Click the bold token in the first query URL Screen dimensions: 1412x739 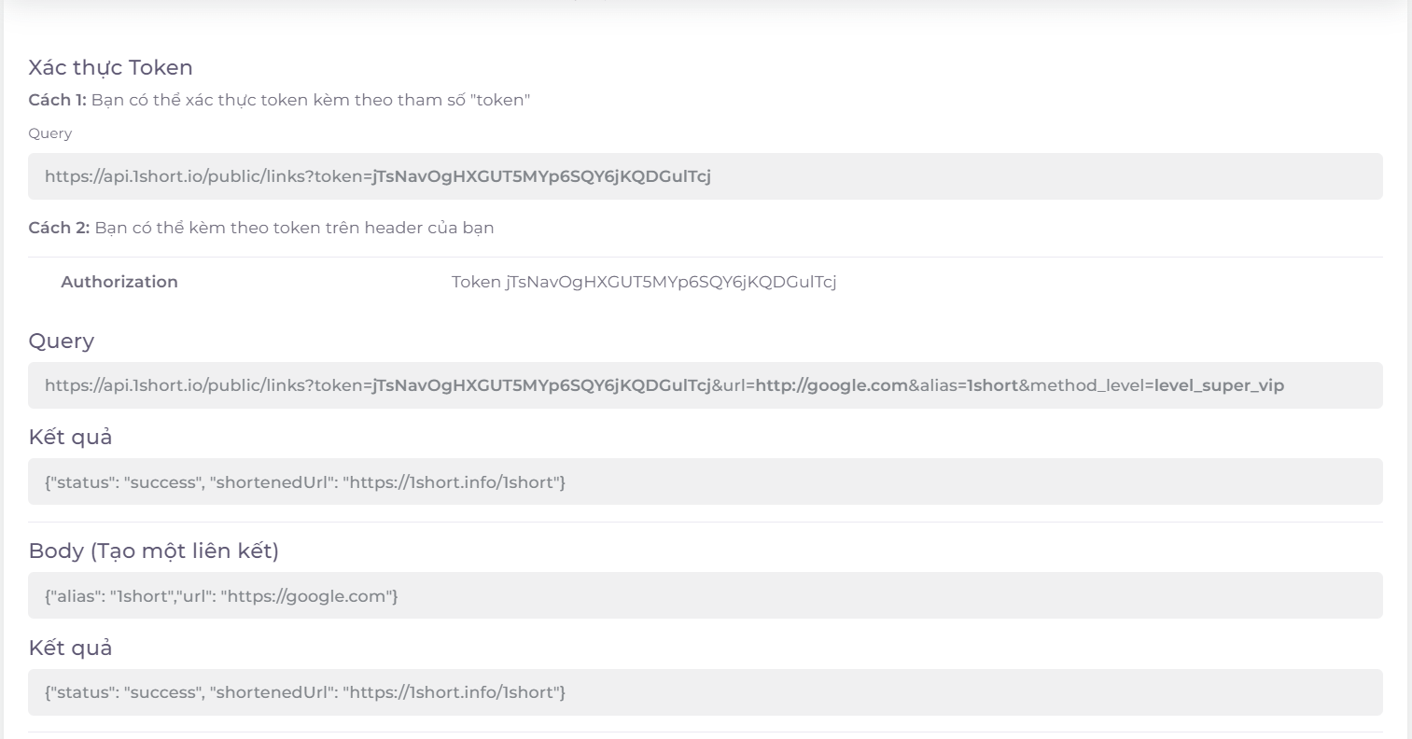(541, 176)
